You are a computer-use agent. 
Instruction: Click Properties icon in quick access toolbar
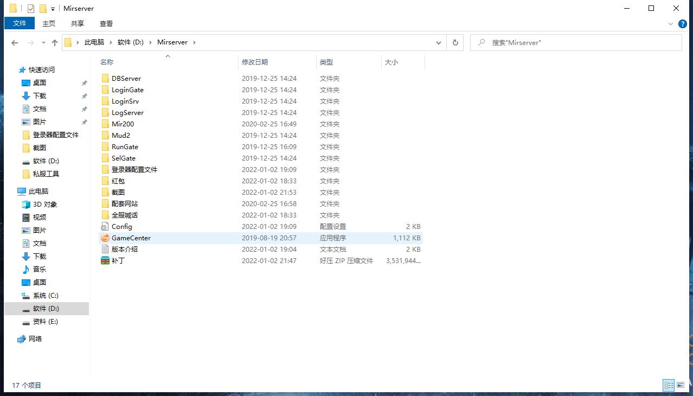pyautogui.click(x=30, y=9)
